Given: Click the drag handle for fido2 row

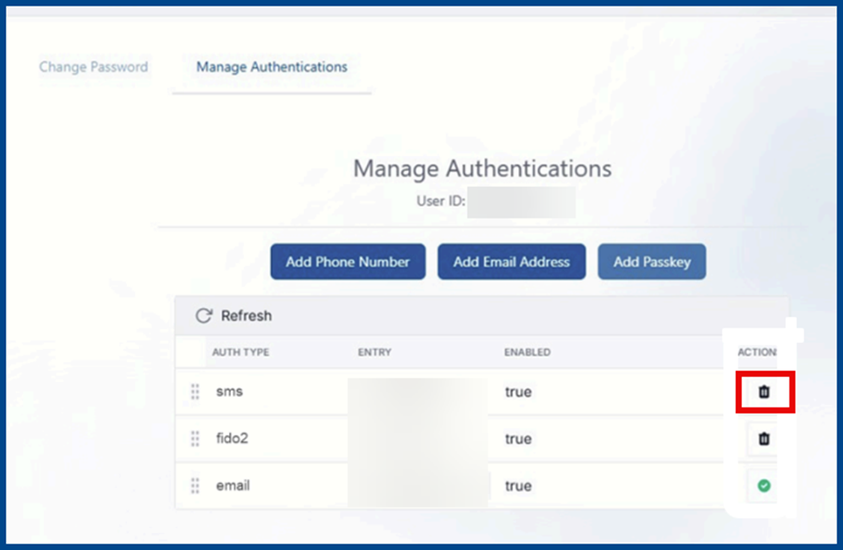Looking at the screenshot, I should pyautogui.click(x=195, y=439).
